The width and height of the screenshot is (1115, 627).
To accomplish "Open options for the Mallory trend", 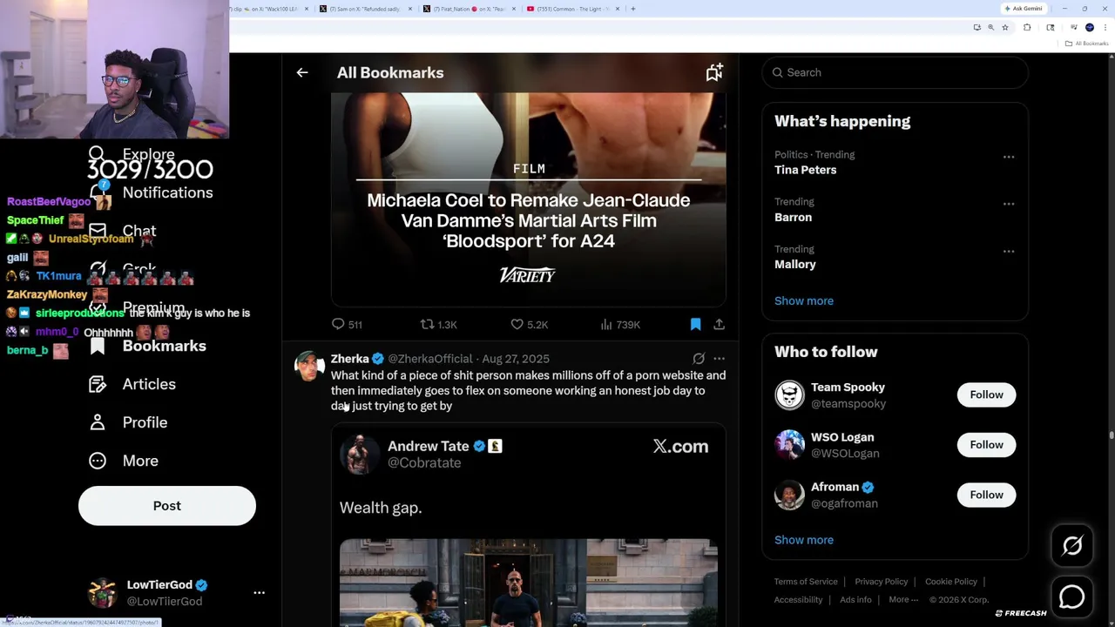I will pos(1009,251).
